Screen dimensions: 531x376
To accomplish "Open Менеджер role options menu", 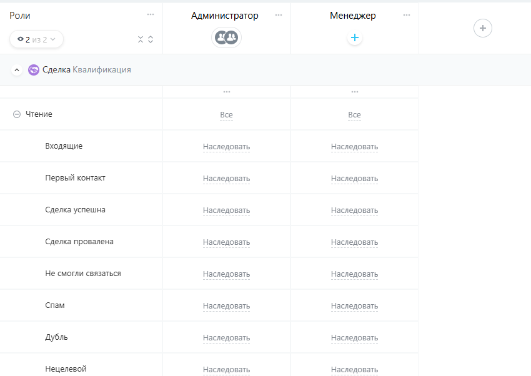I will 407,15.
